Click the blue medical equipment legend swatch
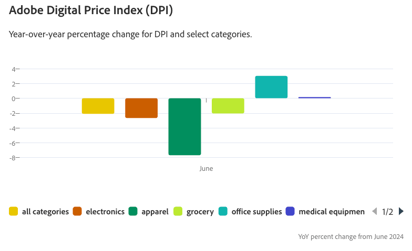The height and width of the screenshot is (251, 412). coord(290,212)
